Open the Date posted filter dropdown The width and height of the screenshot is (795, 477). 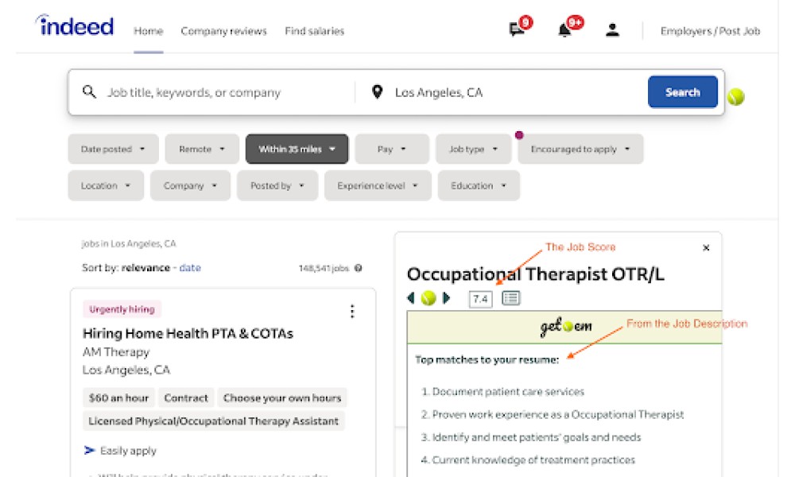(x=113, y=149)
